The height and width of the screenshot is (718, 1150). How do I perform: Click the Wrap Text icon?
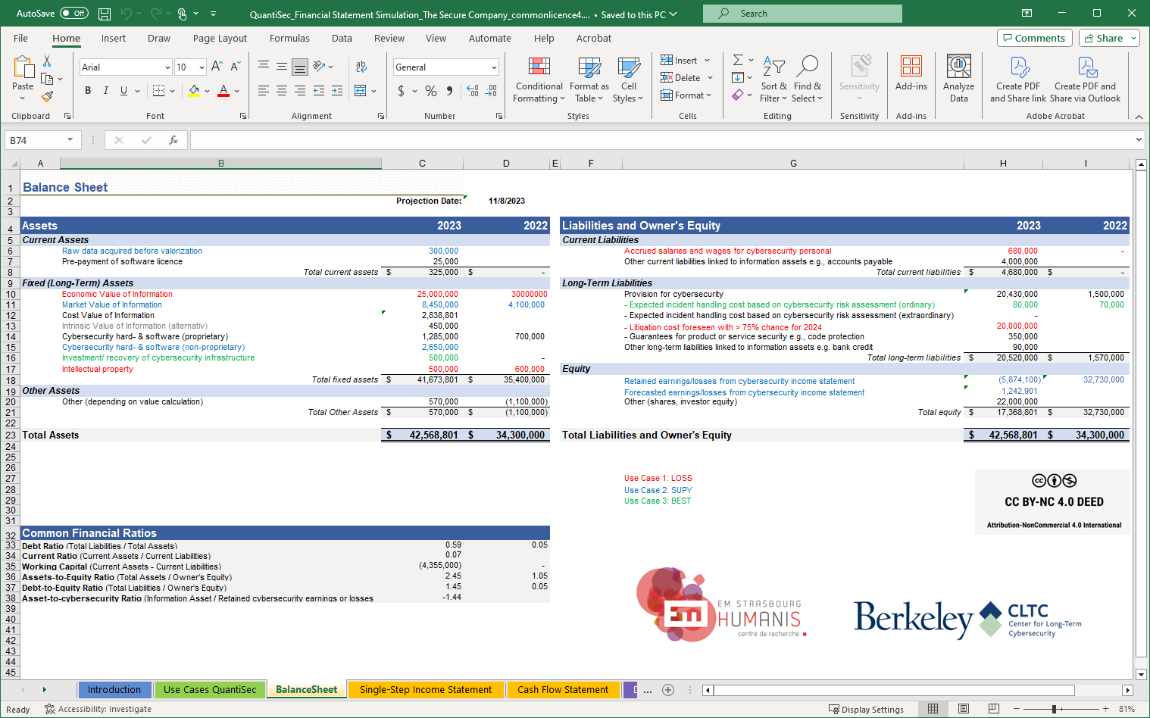click(x=361, y=67)
